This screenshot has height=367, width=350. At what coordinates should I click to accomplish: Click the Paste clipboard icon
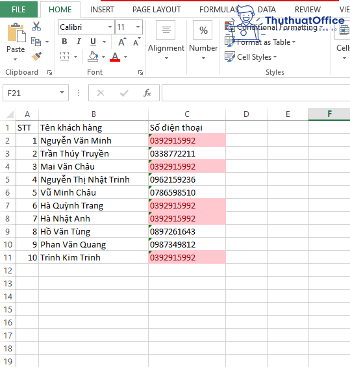(16, 32)
